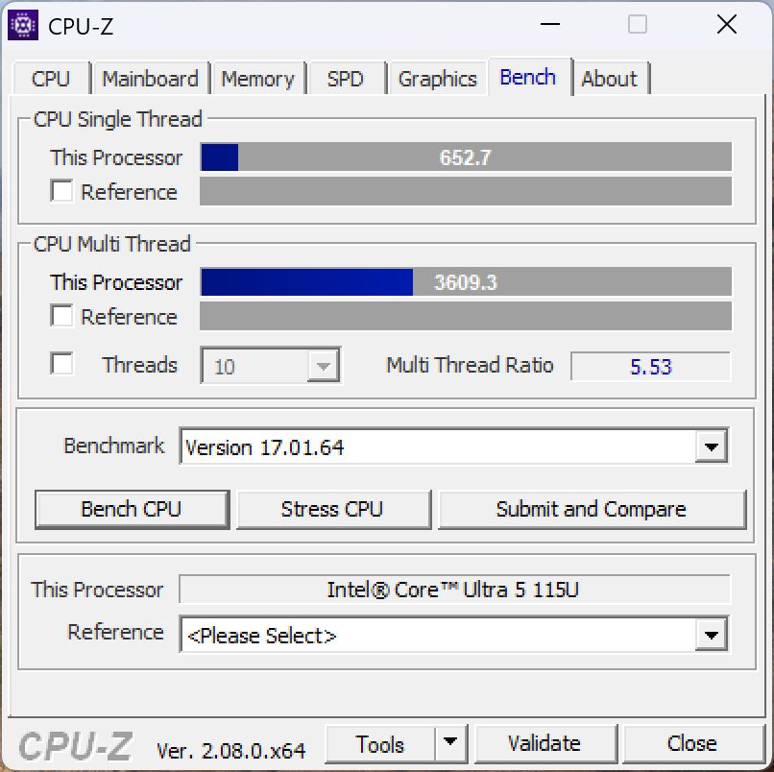Tick the Threads checkbox
This screenshot has height=772, width=774.
(x=61, y=364)
